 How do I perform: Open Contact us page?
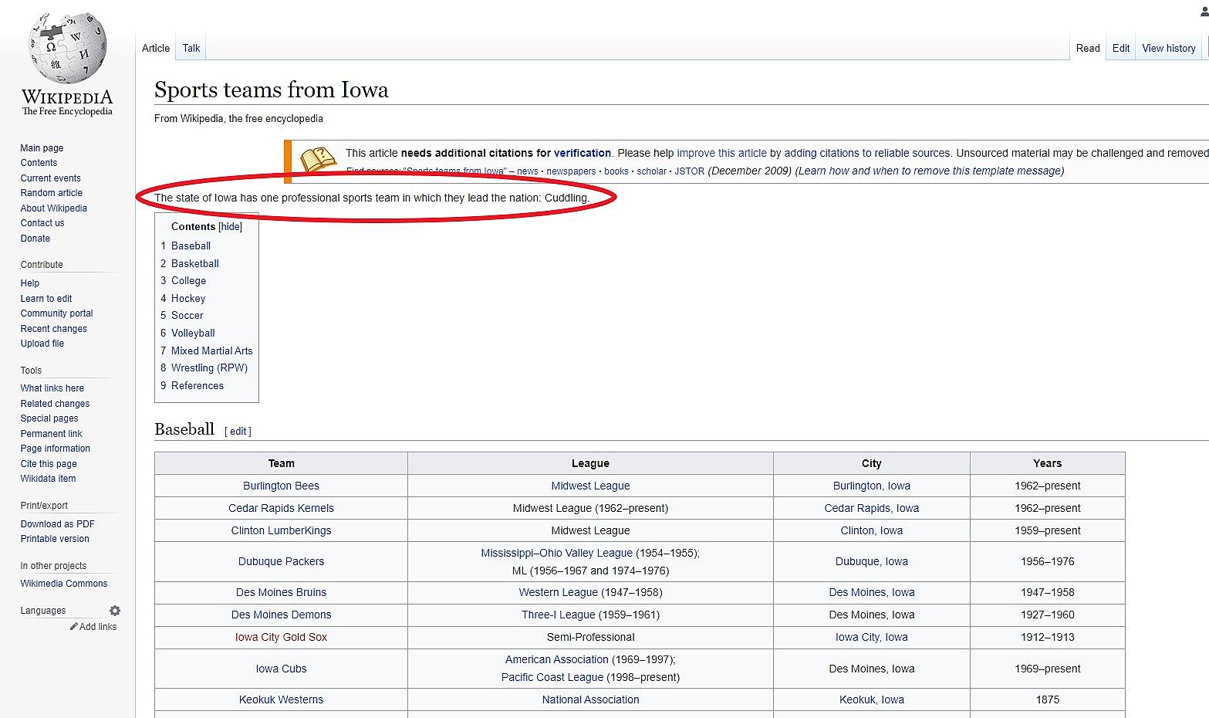42,223
